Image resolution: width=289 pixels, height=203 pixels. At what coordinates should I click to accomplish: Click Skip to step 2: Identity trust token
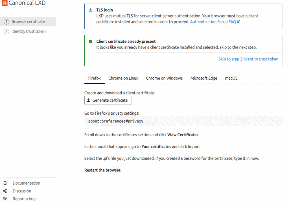point(248,59)
